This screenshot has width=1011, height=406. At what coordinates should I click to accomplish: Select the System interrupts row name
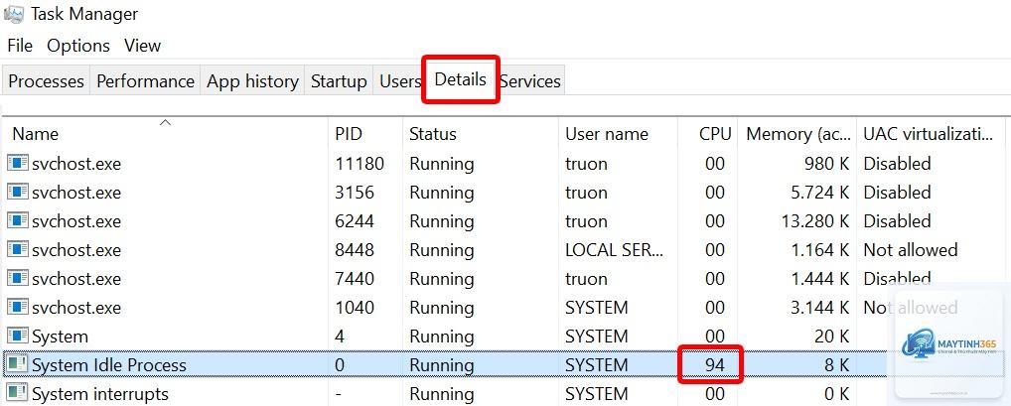[100, 394]
